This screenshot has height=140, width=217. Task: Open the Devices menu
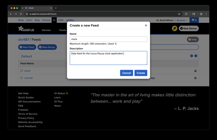tap(46, 30)
